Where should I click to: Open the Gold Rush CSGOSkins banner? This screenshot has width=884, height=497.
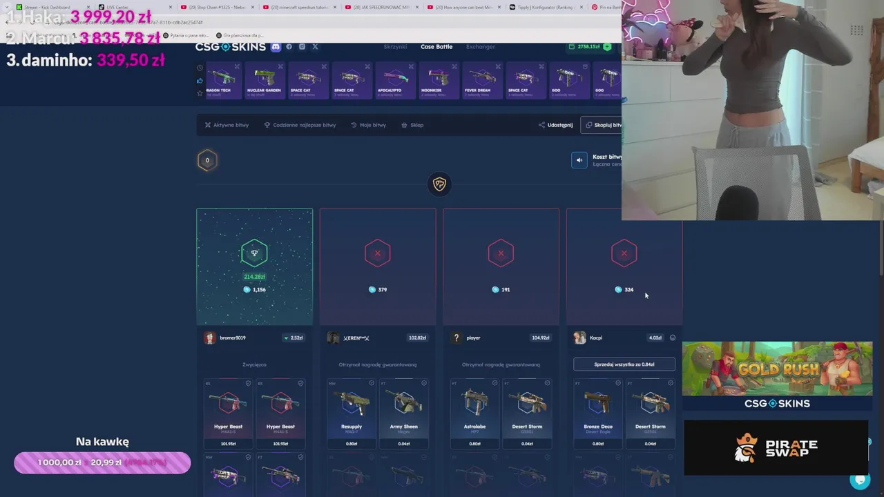pos(777,377)
